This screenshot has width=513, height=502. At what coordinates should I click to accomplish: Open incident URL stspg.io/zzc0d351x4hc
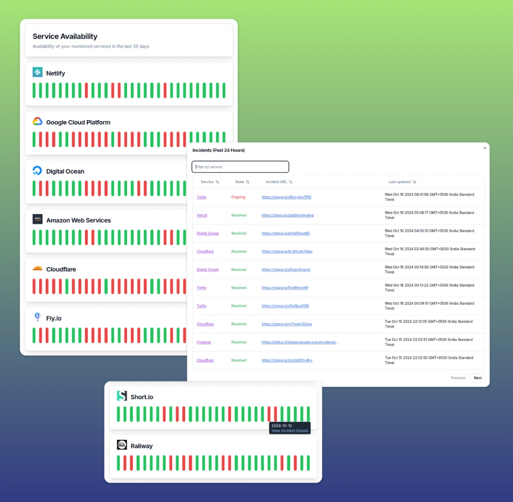[287, 361]
